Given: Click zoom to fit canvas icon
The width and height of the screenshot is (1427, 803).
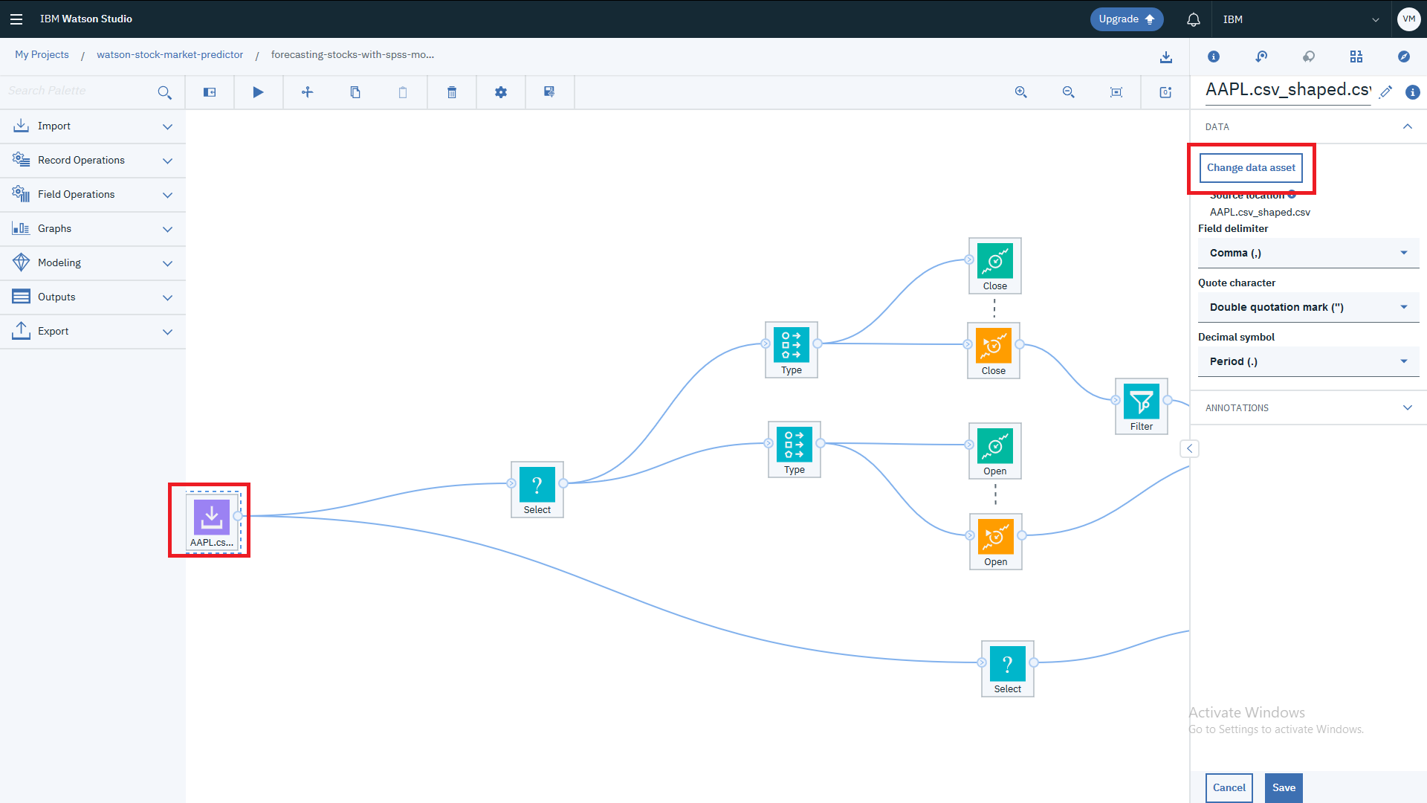Looking at the screenshot, I should (1116, 92).
